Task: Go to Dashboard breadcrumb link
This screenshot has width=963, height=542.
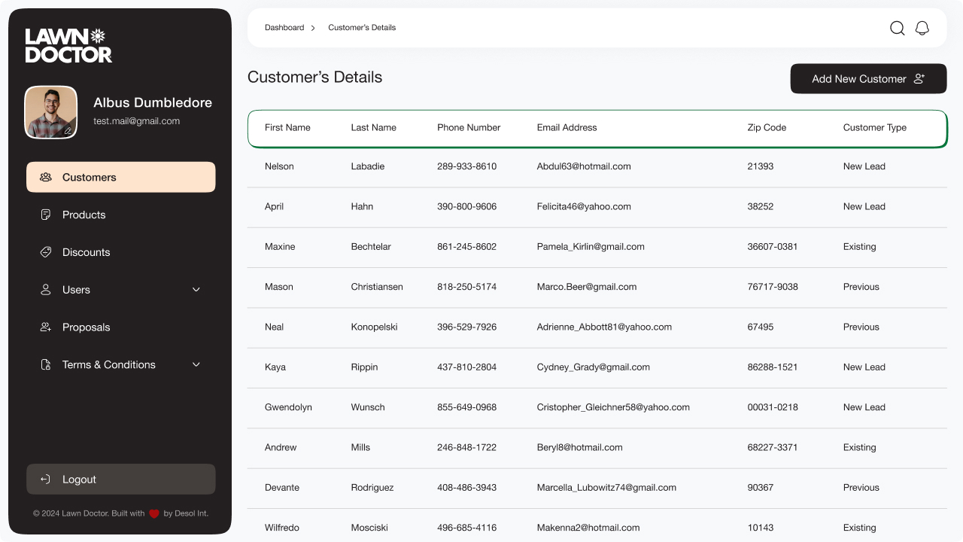Action: point(284,28)
